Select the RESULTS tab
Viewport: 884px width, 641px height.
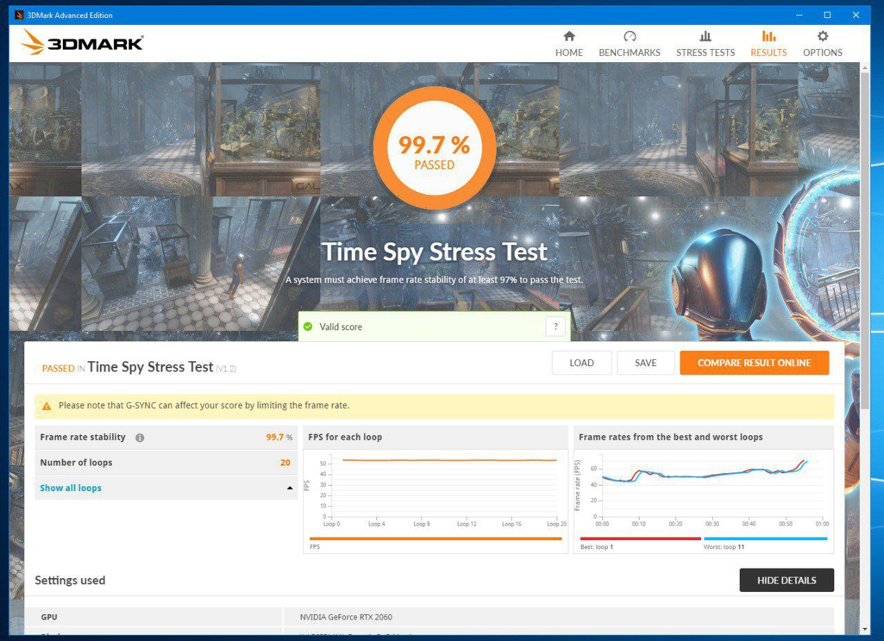click(769, 44)
